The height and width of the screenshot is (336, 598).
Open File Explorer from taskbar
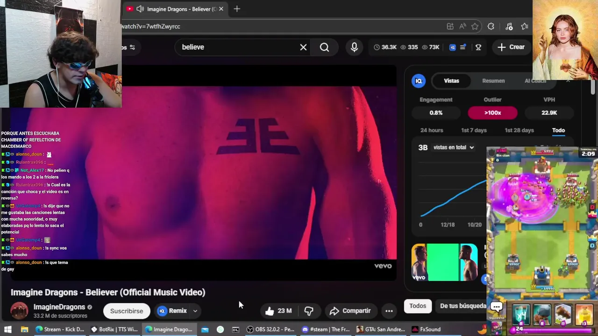25,329
